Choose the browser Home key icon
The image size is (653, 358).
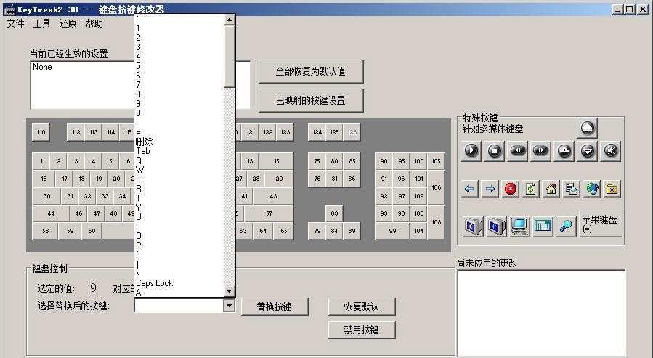551,189
